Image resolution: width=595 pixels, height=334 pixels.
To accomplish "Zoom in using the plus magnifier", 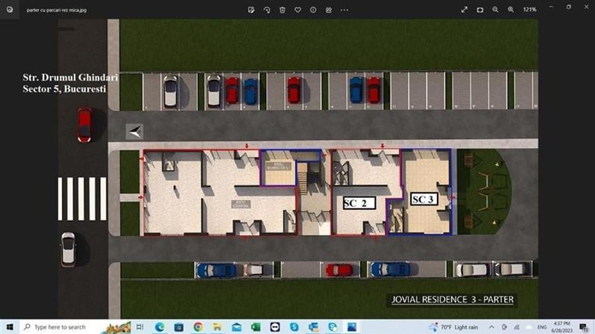I will click(511, 10).
